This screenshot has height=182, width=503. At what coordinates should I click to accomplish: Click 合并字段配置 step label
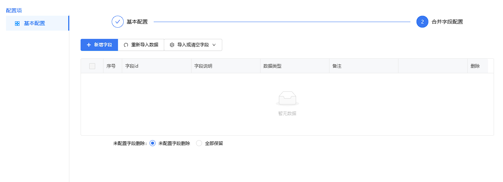point(447,22)
